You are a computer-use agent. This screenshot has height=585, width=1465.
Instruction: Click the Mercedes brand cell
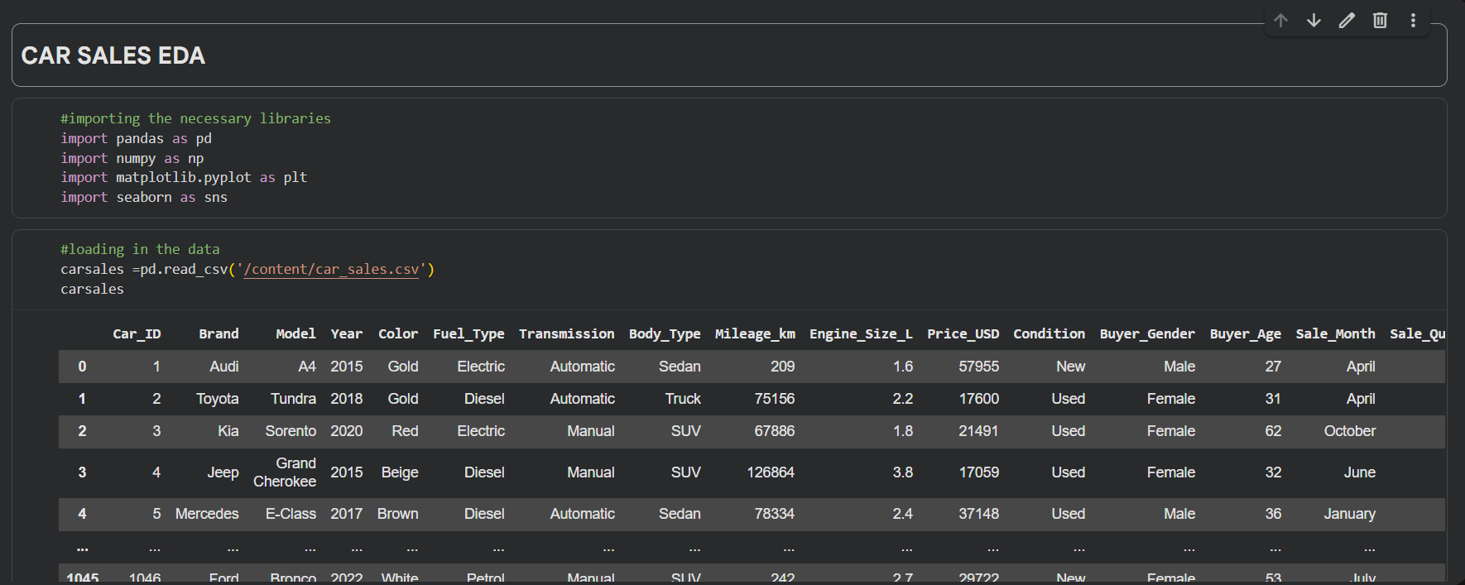(207, 514)
